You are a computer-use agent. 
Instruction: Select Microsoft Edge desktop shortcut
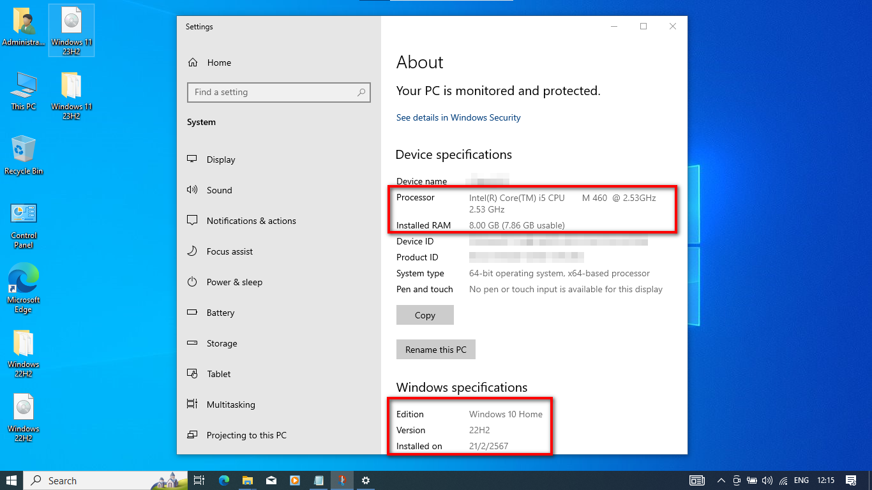pyautogui.click(x=24, y=288)
